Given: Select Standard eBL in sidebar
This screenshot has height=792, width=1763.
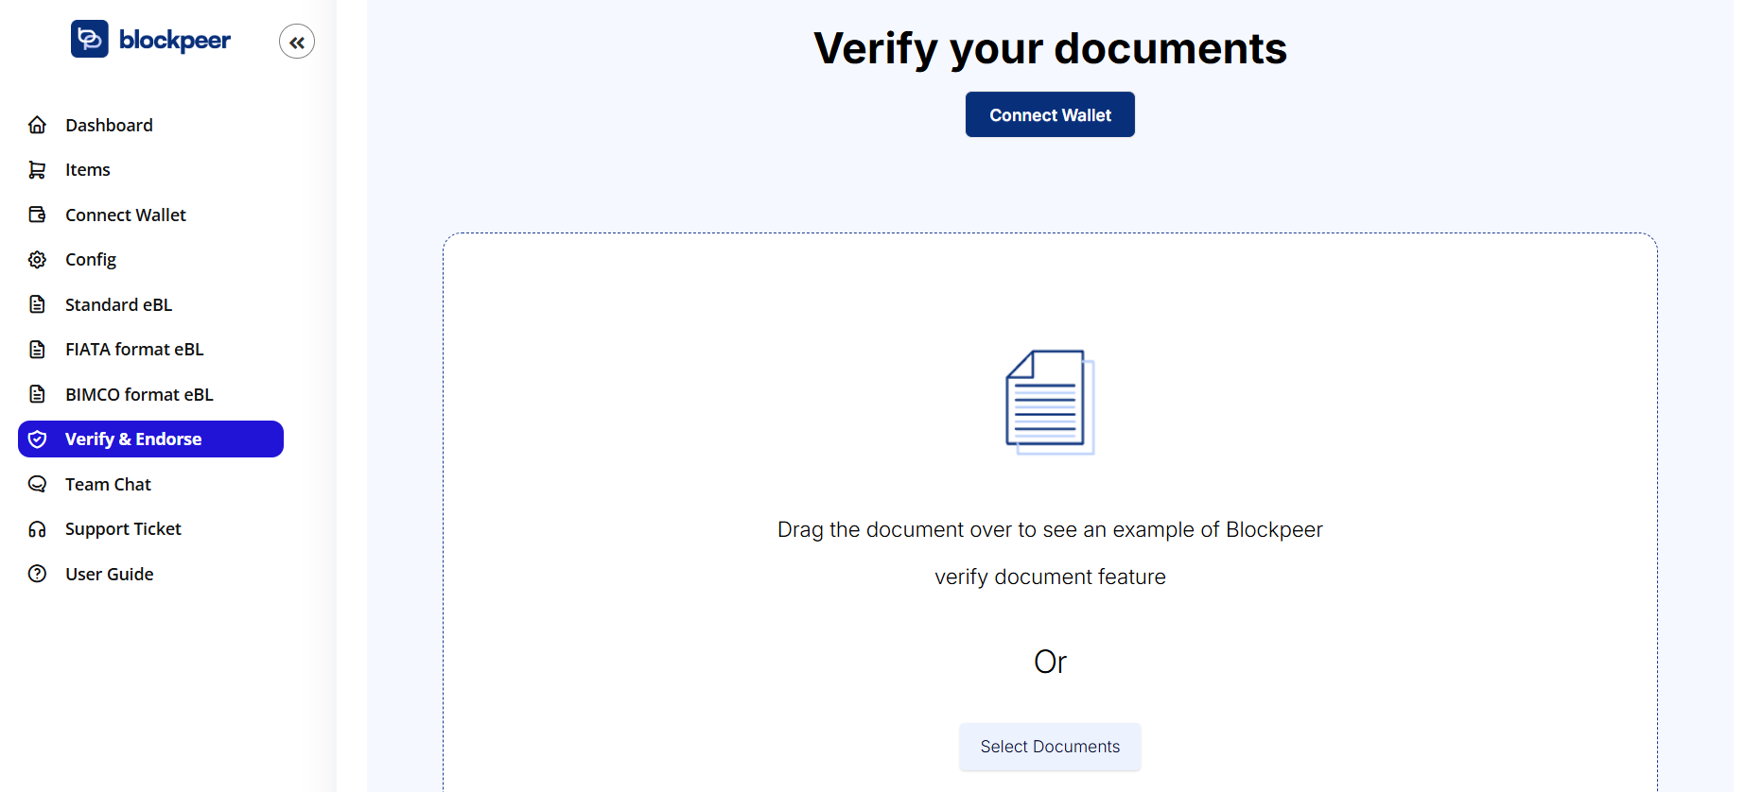Looking at the screenshot, I should click(x=150, y=304).
